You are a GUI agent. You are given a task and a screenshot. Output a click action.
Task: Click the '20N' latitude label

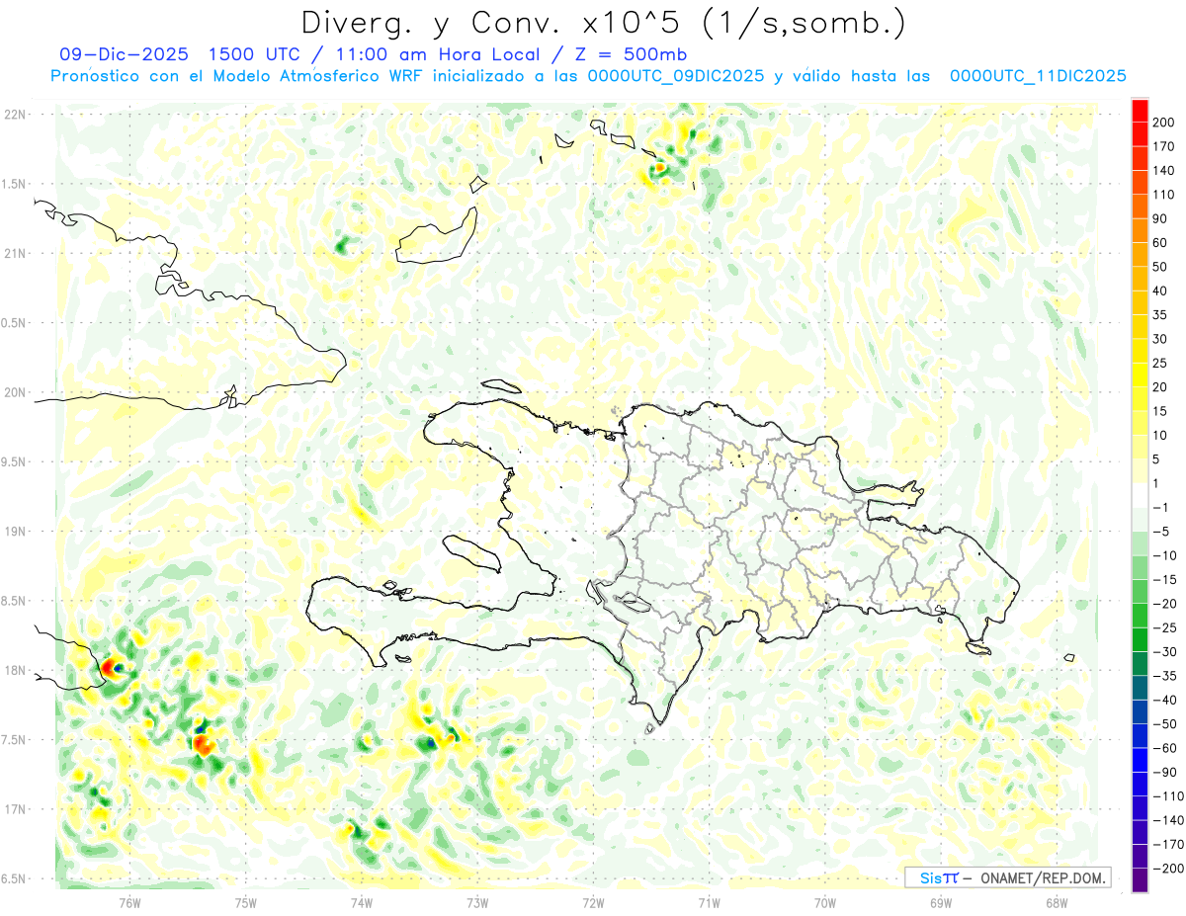[15, 392]
